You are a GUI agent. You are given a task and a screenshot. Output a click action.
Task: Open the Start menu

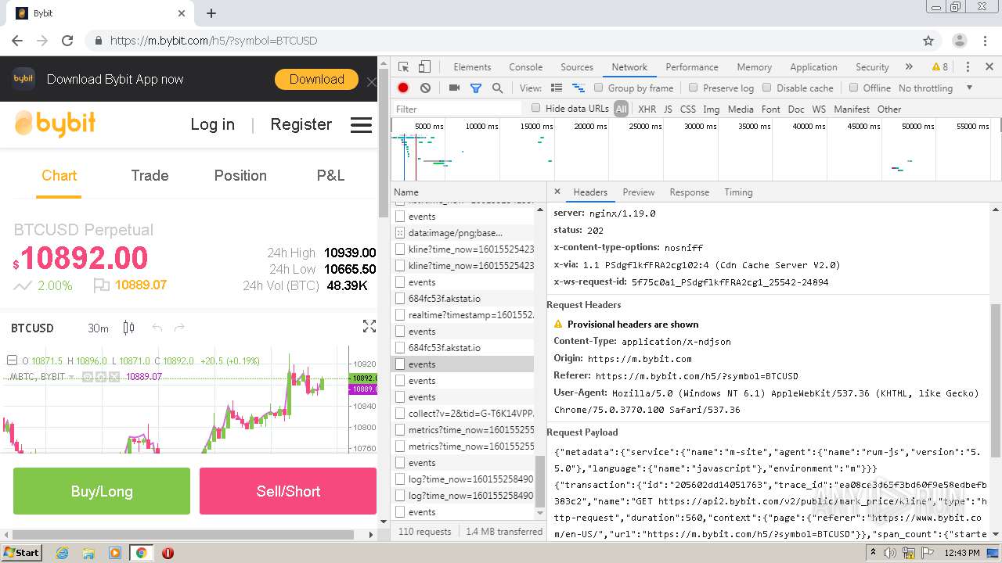(21, 553)
